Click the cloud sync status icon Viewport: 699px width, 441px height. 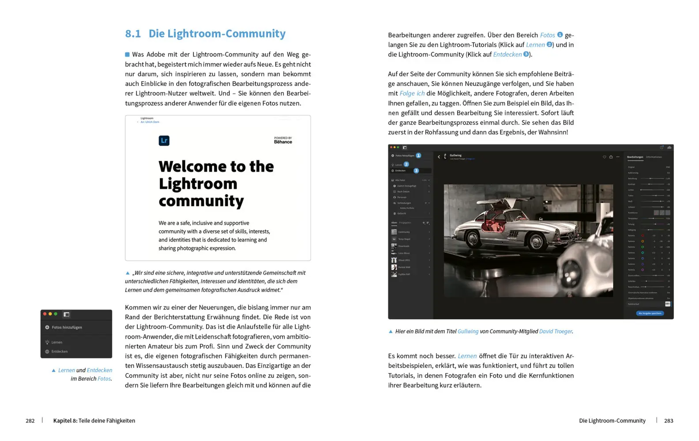669,147
